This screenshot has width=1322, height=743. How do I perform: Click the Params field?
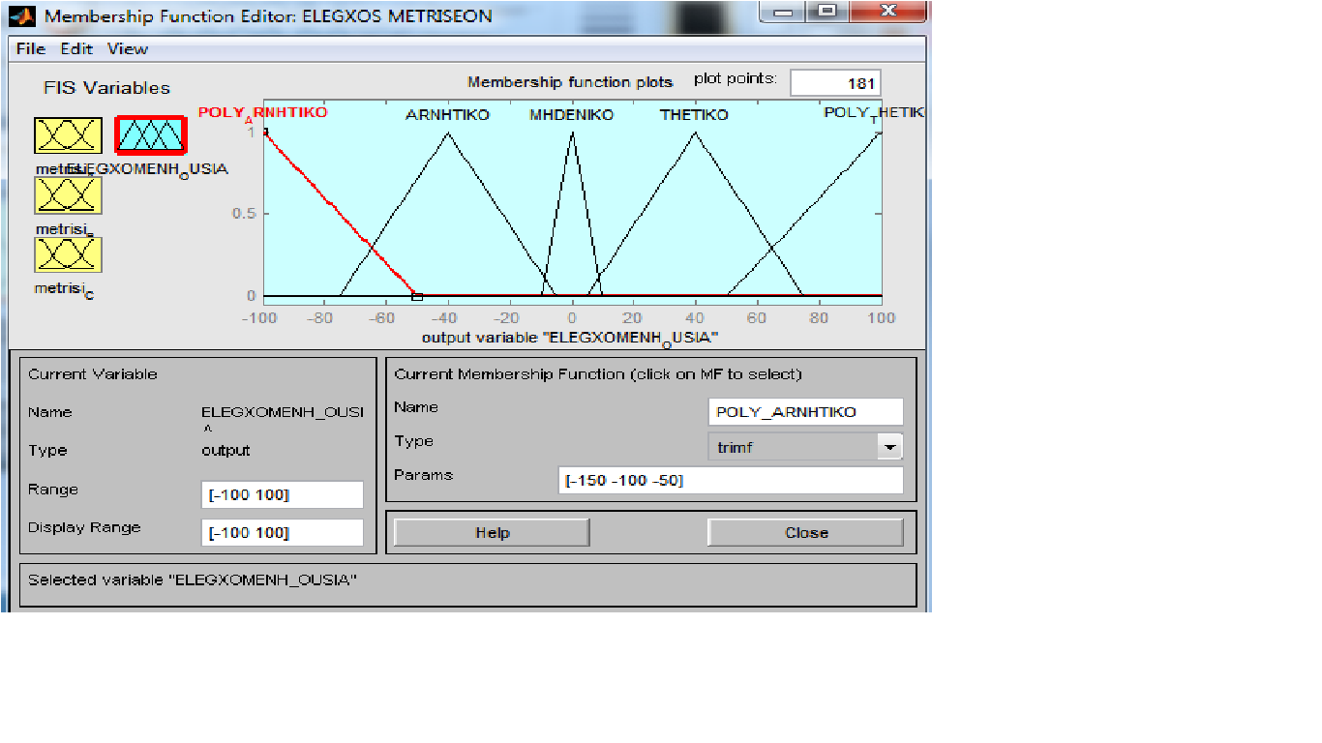click(731, 480)
